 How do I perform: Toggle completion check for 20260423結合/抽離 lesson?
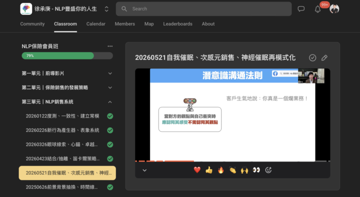click(x=110, y=158)
